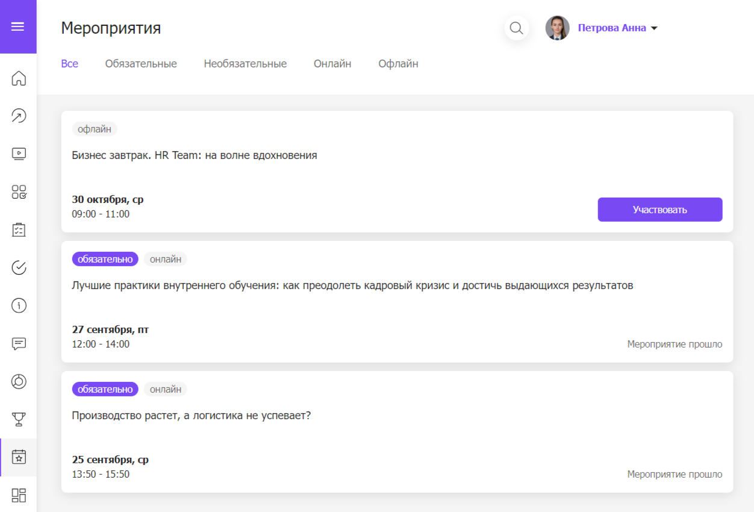Image resolution: width=754 pixels, height=512 pixels.
Task: Open the Петрова Анна profile dropdown
Action: 613,28
